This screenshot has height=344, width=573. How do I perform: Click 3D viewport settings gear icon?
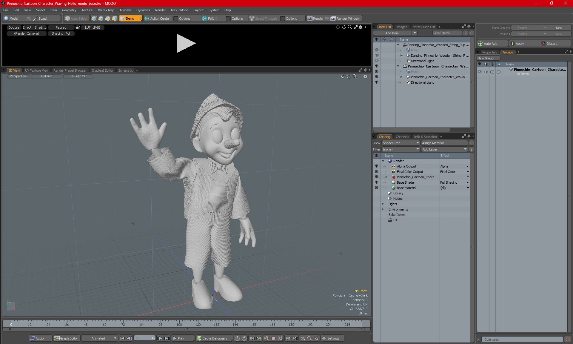pyautogui.click(x=365, y=76)
